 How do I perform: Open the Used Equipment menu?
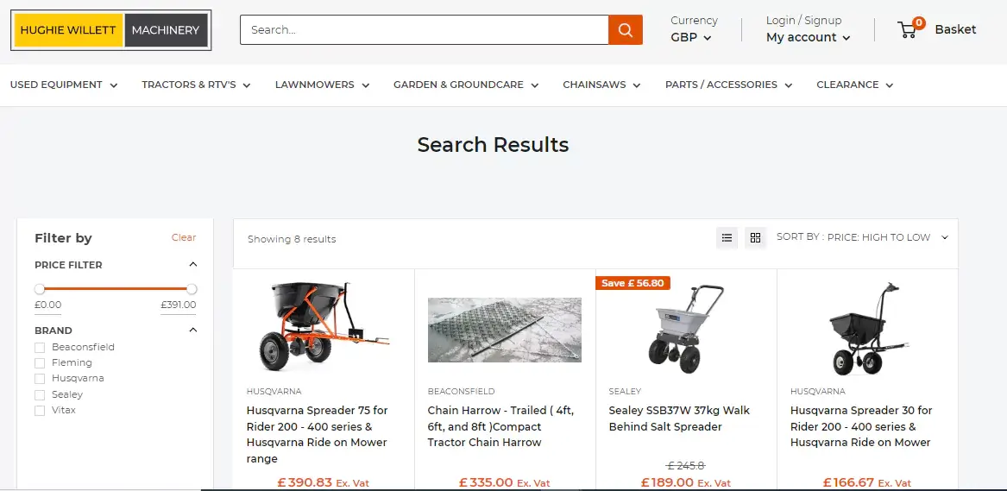[x=64, y=85]
